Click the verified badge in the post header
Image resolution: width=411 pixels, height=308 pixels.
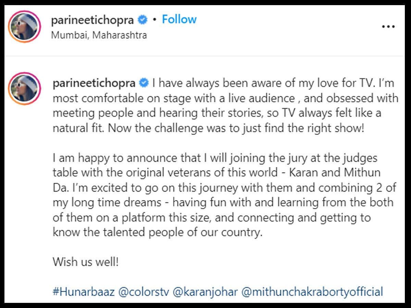tap(142, 20)
